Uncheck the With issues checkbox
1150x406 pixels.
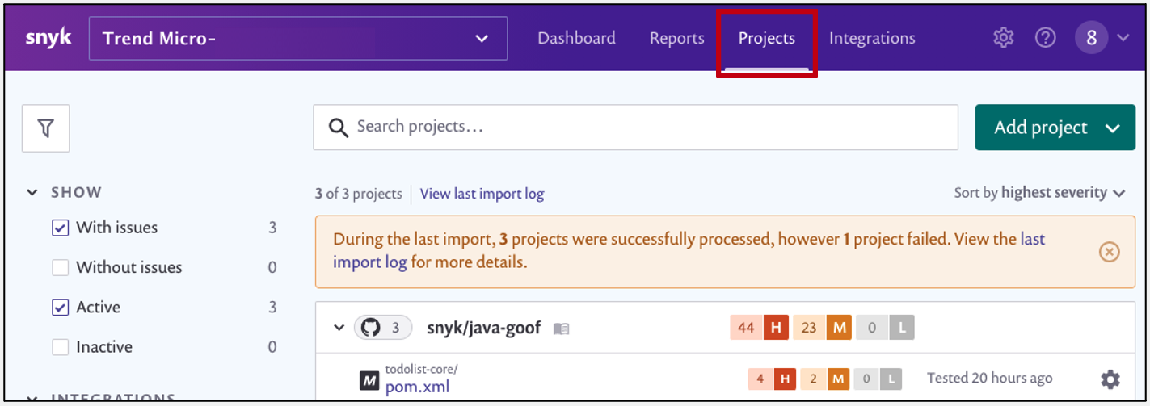(x=60, y=228)
